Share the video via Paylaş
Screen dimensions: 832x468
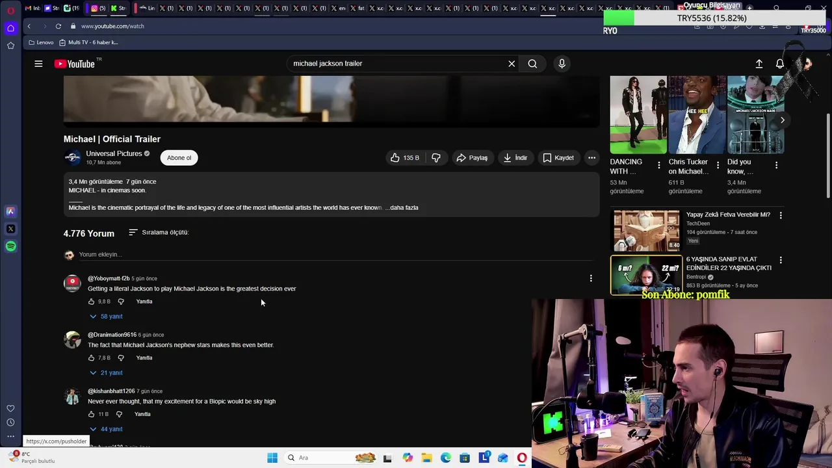click(x=472, y=158)
